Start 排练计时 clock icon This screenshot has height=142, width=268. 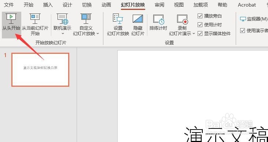click(x=159, y=19)
